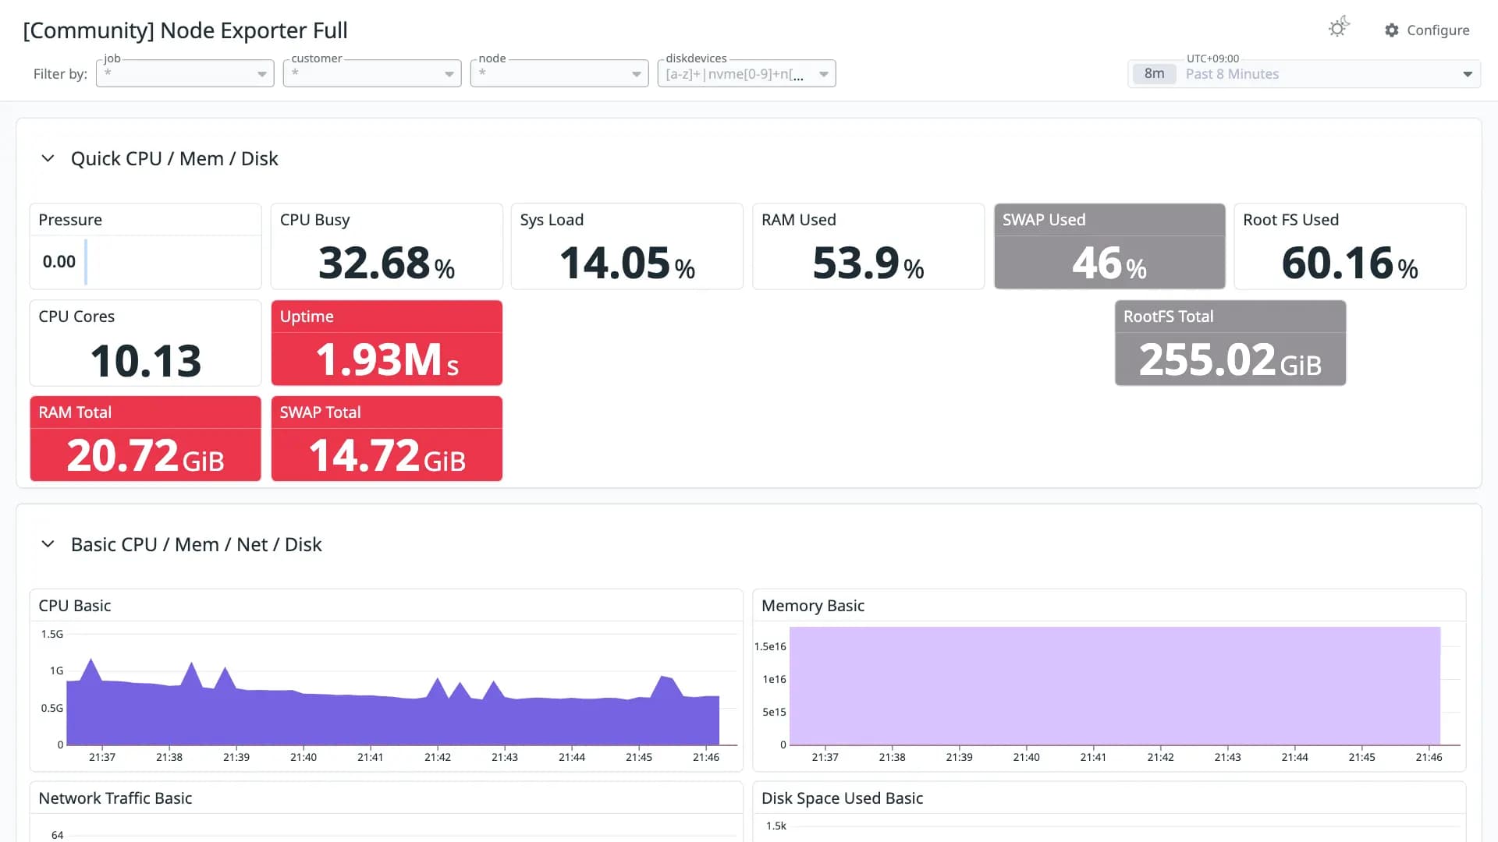Click the Quick CPU / Mem / Disk heading
Viewport: 1498px width, 842px height.
tap(174, 158)
